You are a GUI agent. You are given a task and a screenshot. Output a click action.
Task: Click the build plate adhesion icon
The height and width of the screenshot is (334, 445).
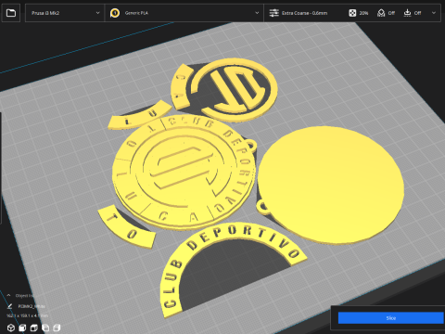[407, 13]
